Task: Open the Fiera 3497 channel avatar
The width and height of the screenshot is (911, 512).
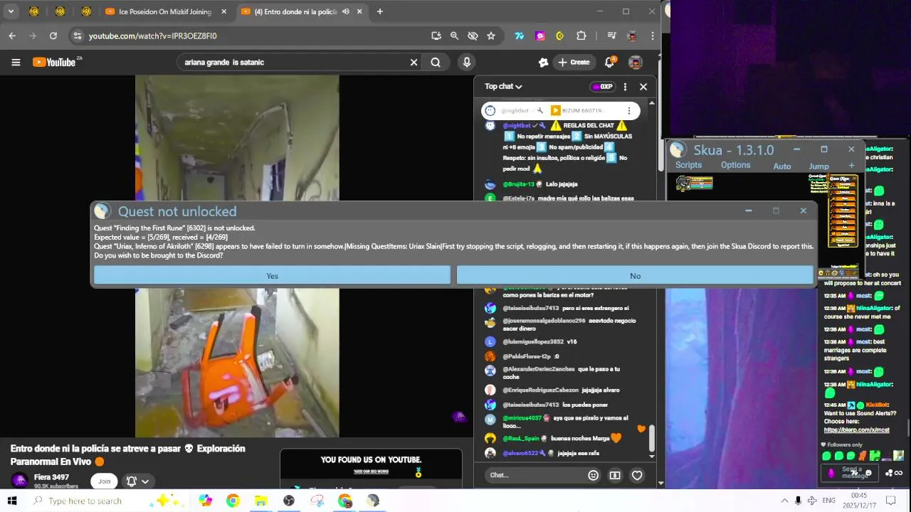Action: point(20,481)
